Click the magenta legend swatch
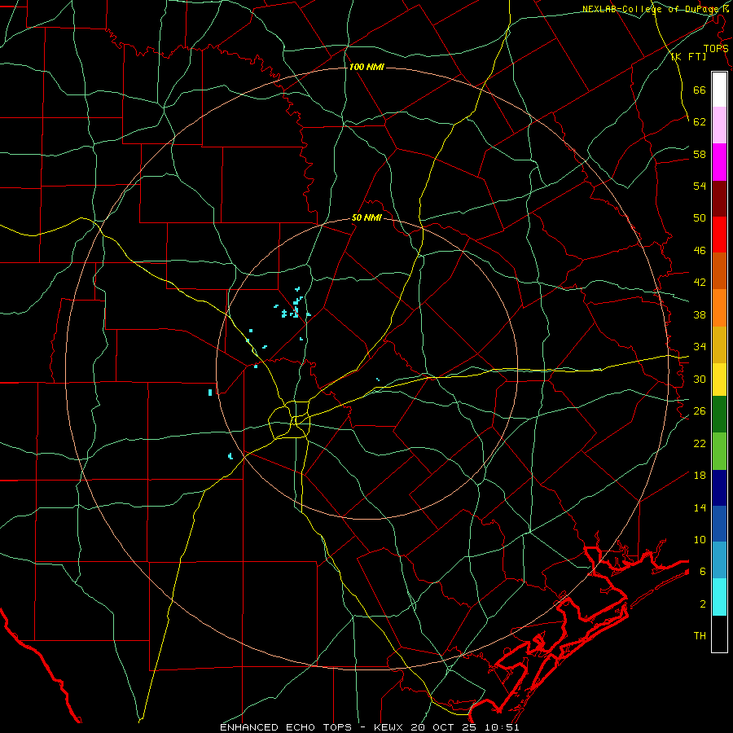The image size is (733, 733). point(719,162)
